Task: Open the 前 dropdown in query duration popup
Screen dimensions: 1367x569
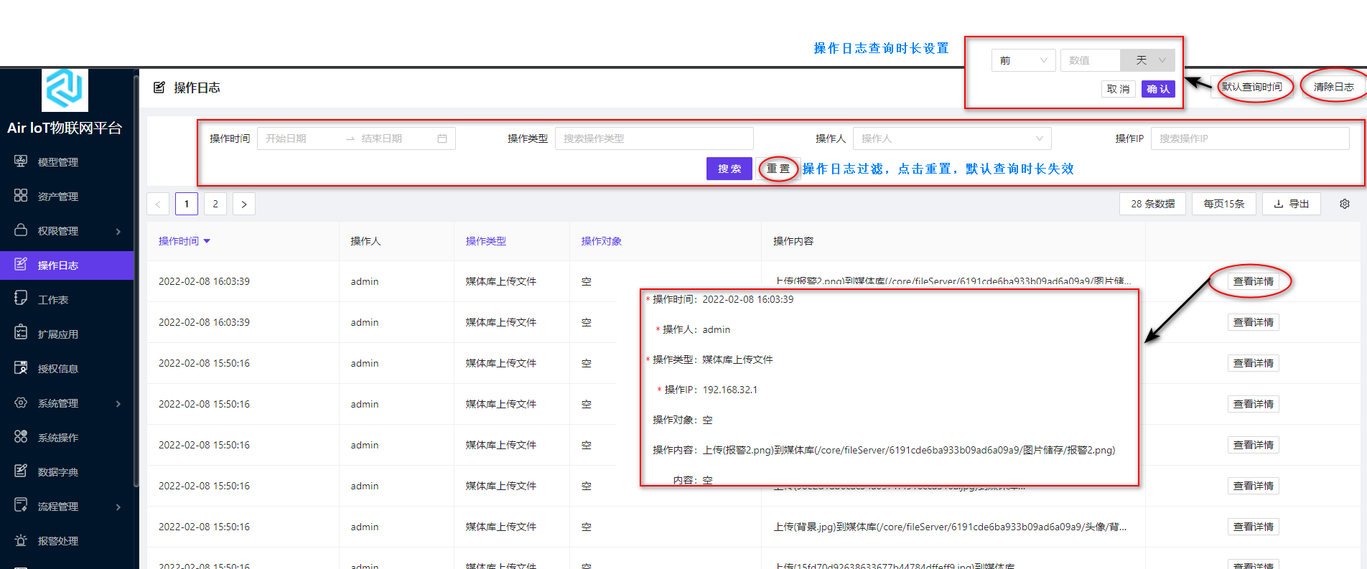Action: (x=1024, y=60)
